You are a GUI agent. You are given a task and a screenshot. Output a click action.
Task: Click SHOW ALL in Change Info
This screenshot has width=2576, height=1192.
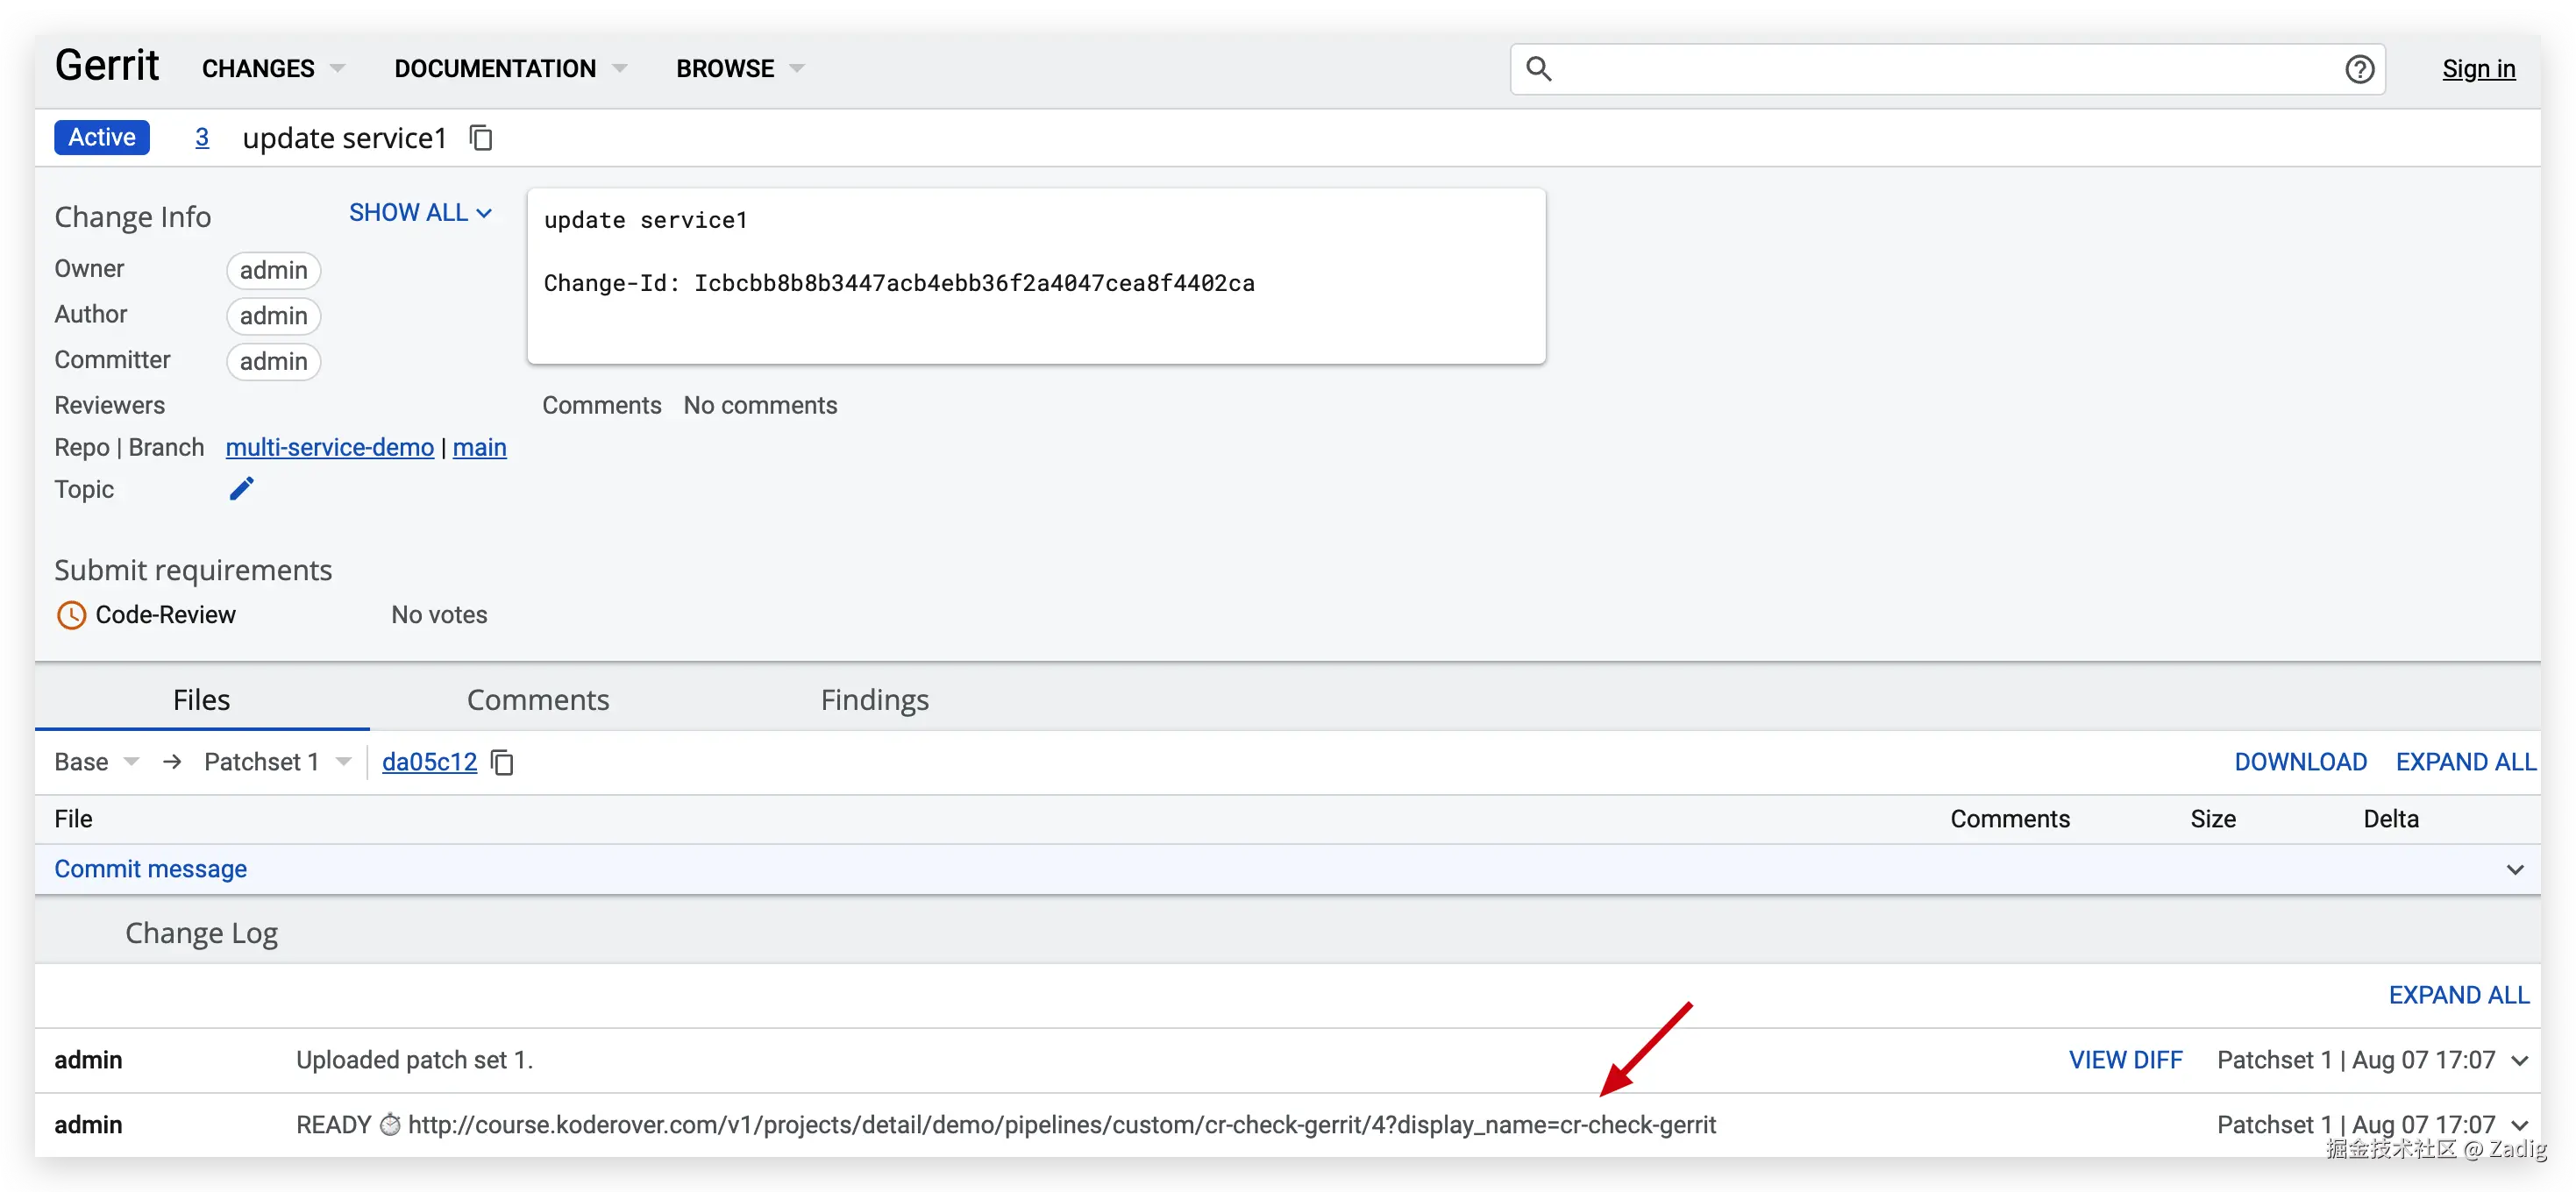[420, 213]
